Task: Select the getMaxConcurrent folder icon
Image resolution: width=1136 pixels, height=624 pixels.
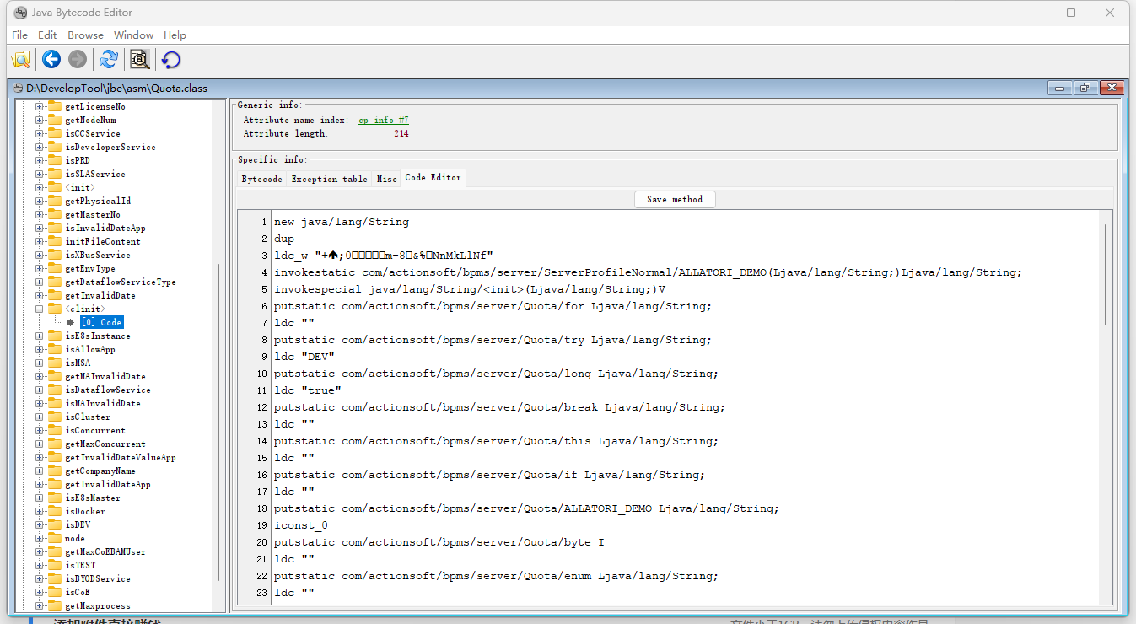Action: click(55, 444)
